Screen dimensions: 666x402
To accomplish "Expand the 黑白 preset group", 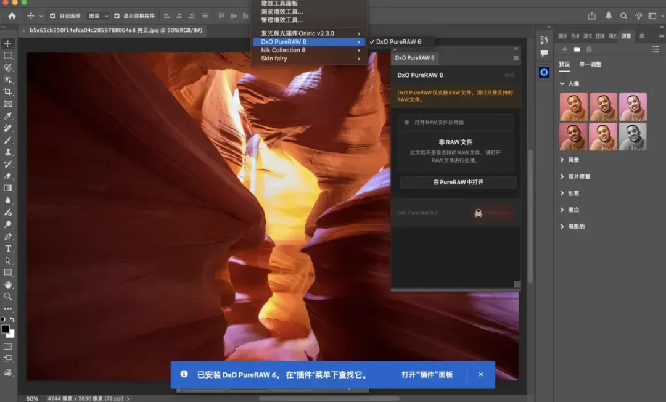I will click(562, 210).
